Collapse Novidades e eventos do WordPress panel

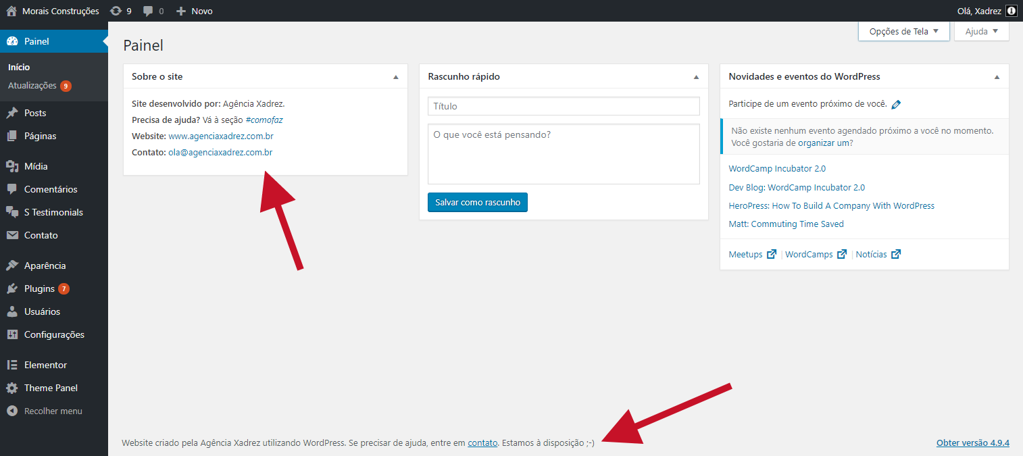click(997, 77)
